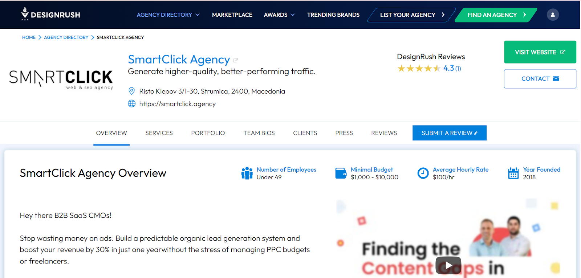Image resolution: width=581 pixels, height=278 pixels.
Task: Click the Visit Website button
Action: (x=540, y=52)
